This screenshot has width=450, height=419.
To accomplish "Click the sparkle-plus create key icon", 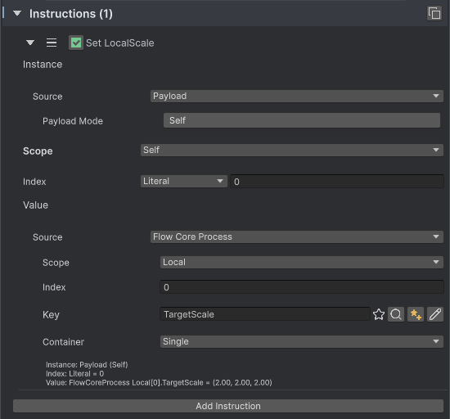I will 416,314.
